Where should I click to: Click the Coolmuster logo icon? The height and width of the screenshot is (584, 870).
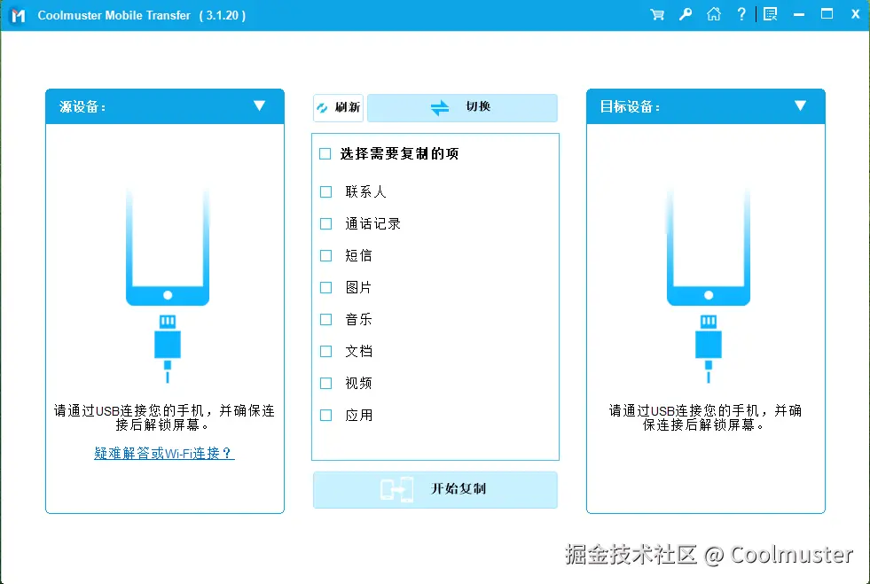[16, 14]
